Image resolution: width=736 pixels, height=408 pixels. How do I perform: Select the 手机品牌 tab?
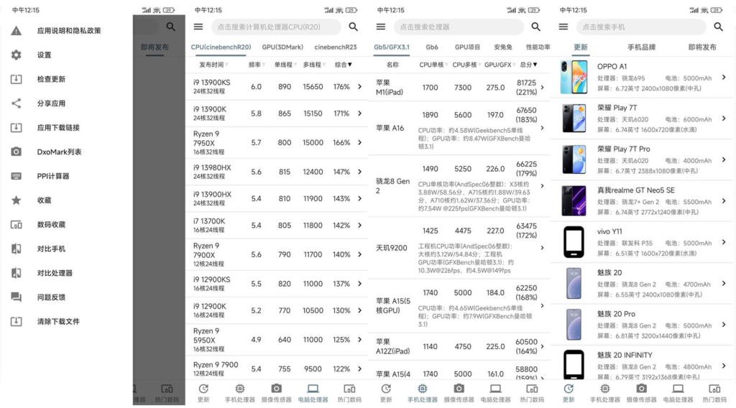(641, 47)
